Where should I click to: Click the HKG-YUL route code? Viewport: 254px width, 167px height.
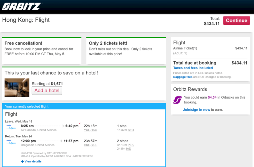pyautogui.click(x=91, y=145)
